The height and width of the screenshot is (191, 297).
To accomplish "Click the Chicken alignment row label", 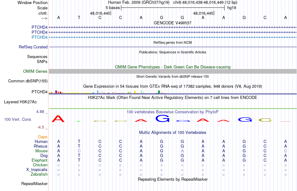I will click(x=40, y=165).
